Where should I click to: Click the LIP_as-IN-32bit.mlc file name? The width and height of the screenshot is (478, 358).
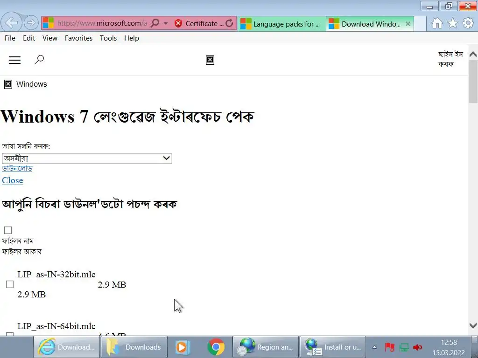pos(56,274)
